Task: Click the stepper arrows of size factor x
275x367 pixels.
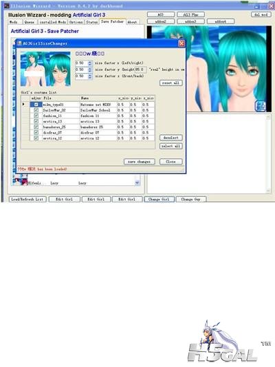Action: click(90, 63)
